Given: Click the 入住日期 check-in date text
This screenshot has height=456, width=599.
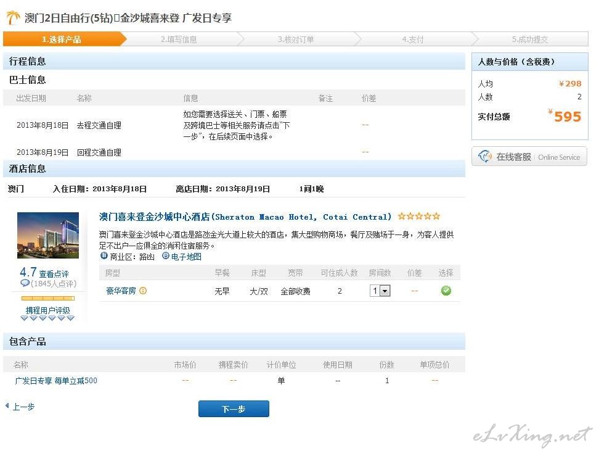Looking at the screenshot, I should click(100, 189).
